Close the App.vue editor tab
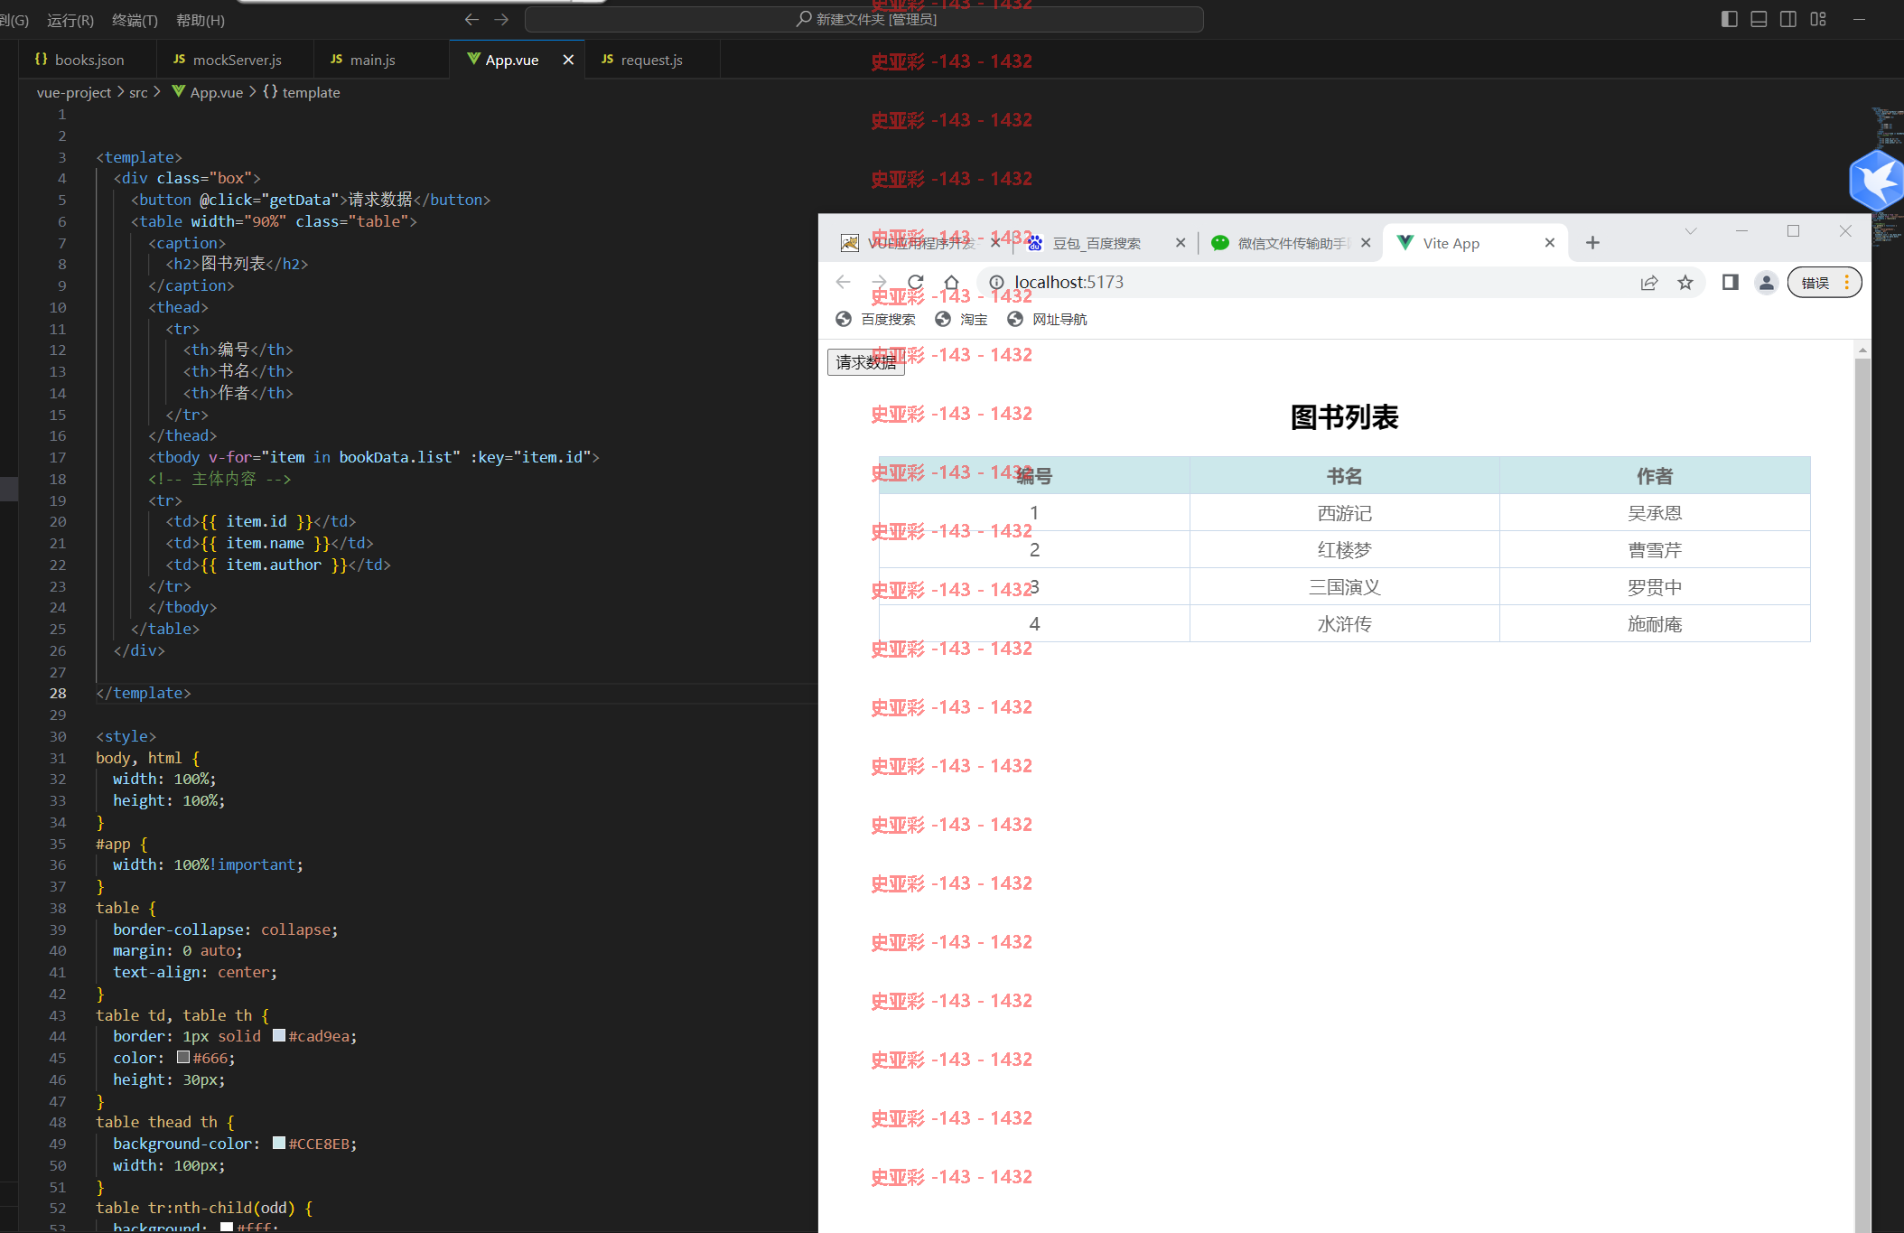 [568, 60]
